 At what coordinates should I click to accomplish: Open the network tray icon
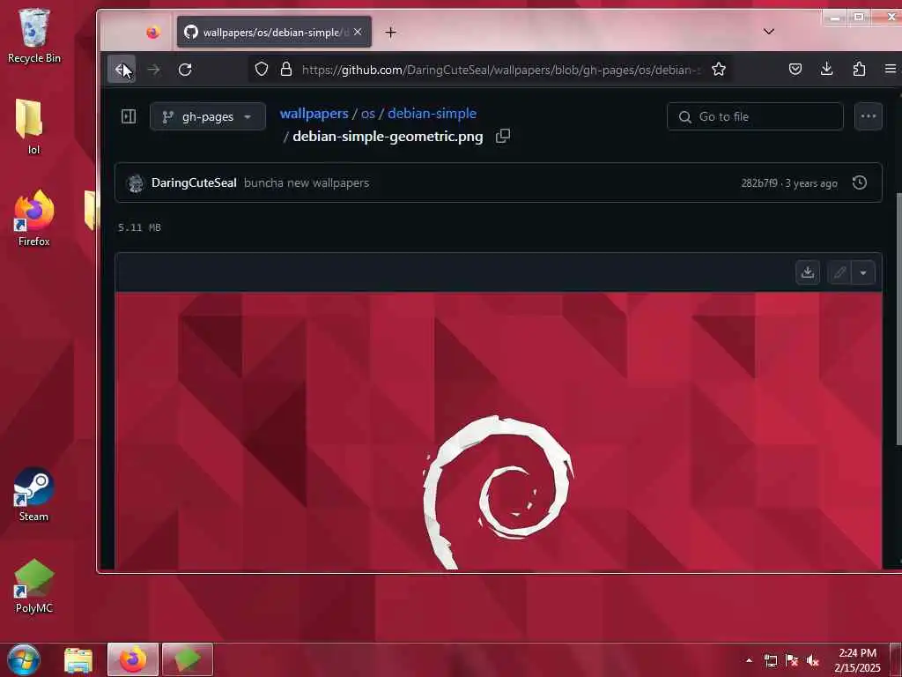tap(770, 660)
